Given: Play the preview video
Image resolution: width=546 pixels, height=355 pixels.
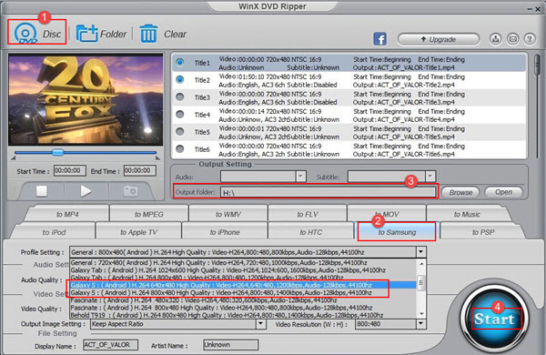Looking at the screenshot, I should click(86, 191).
